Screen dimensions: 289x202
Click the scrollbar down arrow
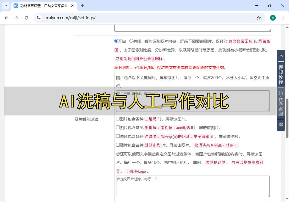tap(287, 199)
